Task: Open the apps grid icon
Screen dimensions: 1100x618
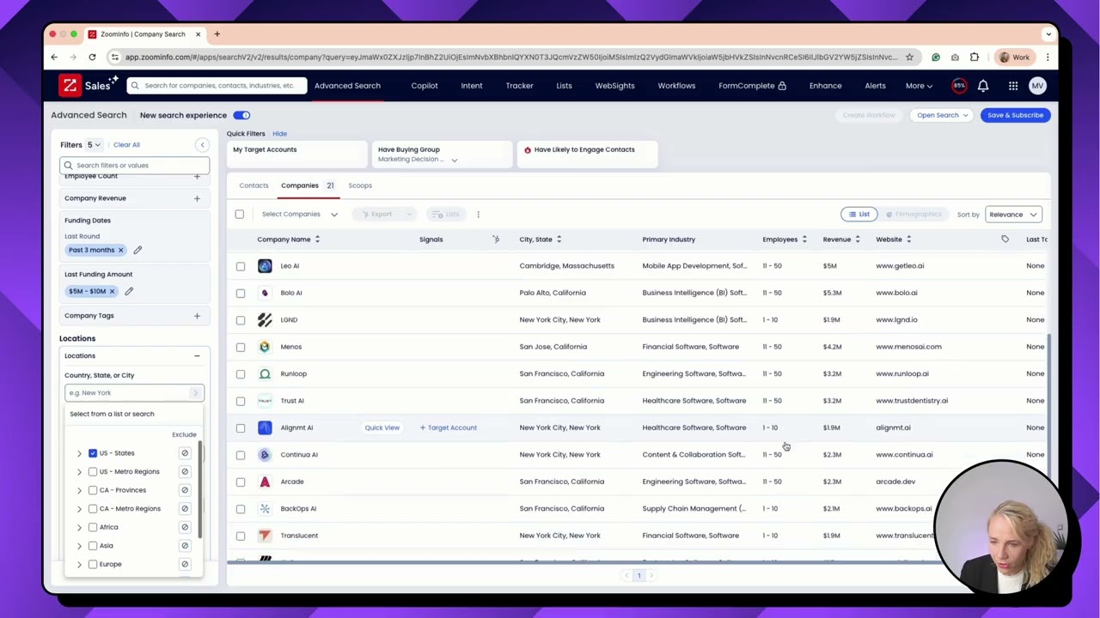Action: click(1013, 86)
